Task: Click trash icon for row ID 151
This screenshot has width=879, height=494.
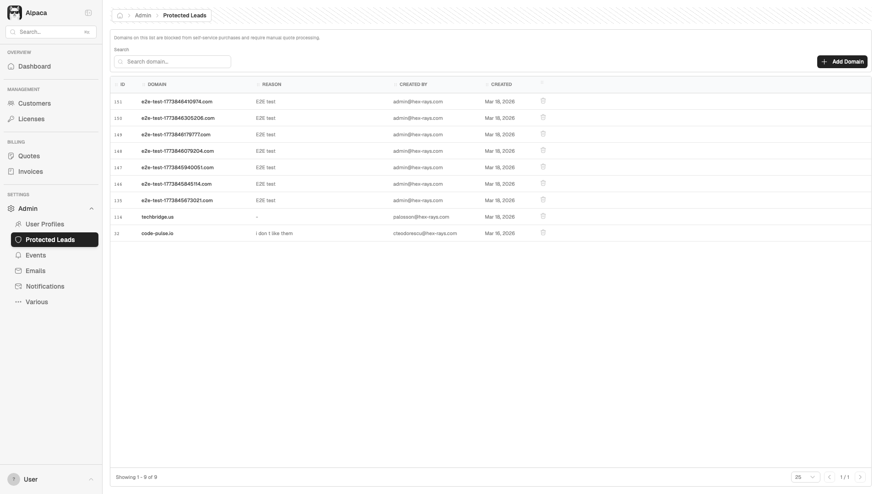Action: click(x=543, y=101)
